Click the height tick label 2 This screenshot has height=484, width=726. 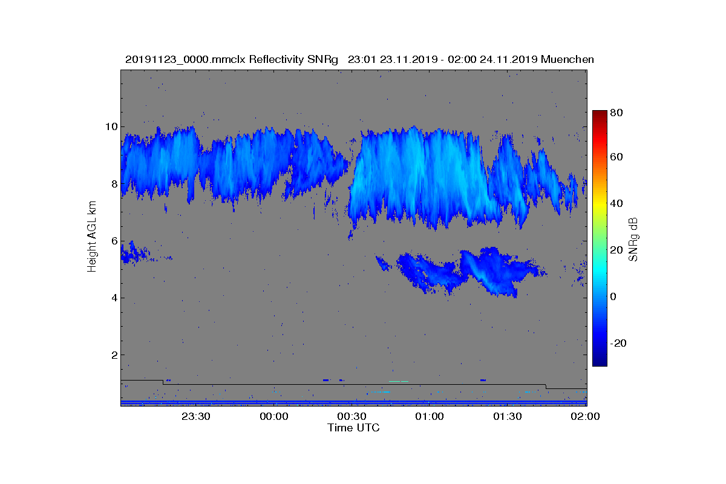[x=114, y=355]
